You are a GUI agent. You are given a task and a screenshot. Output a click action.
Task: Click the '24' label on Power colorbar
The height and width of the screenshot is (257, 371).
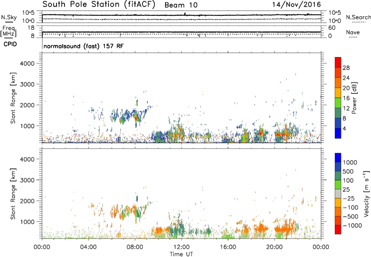tap(346, 78)
